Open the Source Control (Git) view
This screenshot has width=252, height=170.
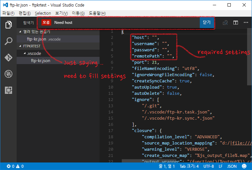coord(8,58)
